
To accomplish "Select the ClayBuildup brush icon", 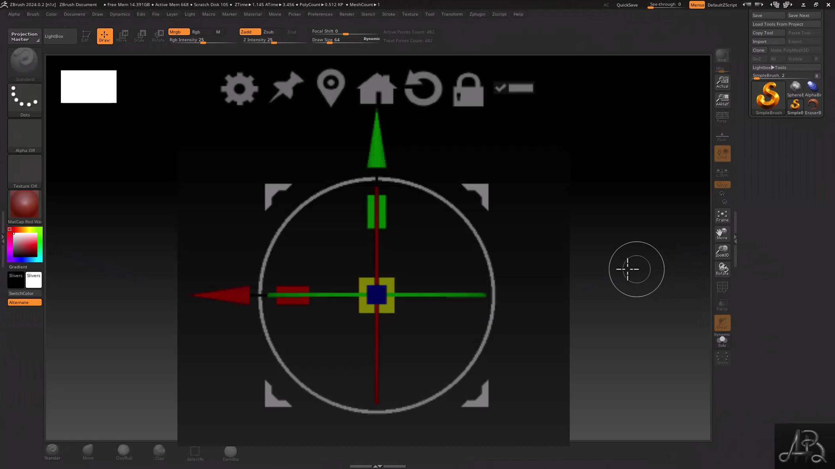I will coord(124,452).
